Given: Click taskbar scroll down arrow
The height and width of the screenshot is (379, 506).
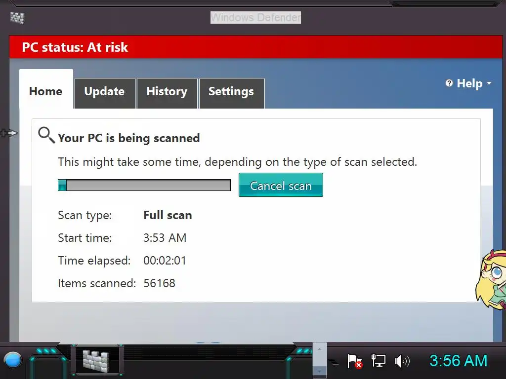Looking at the screenshot, I should click(x=320, y=371).
